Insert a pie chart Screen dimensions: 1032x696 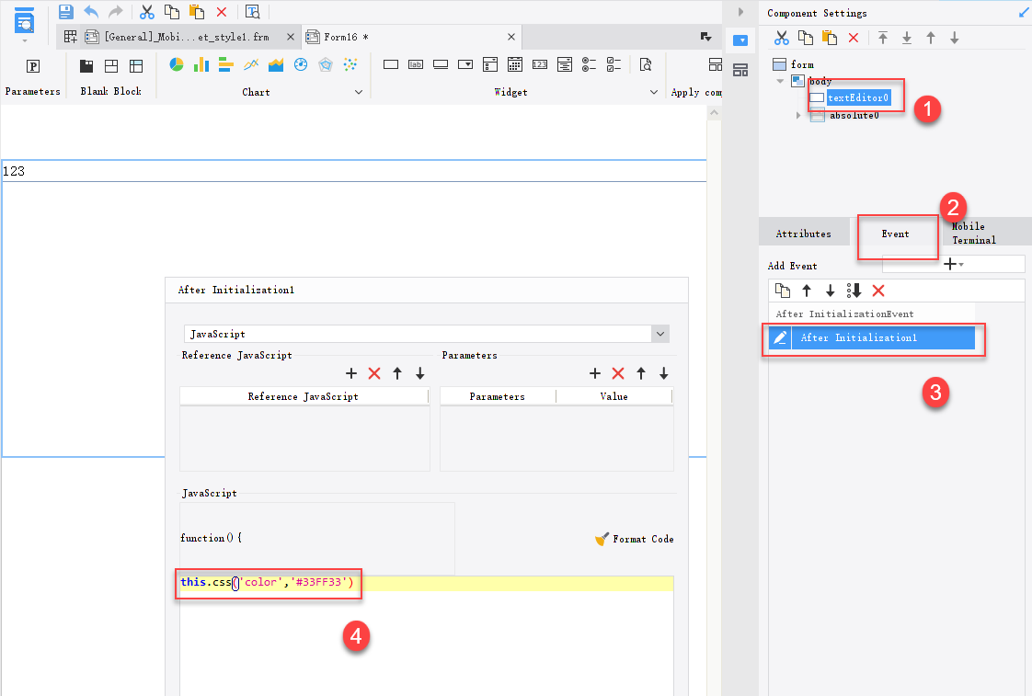pos(177,64)
